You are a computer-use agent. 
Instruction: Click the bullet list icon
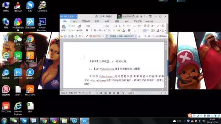click(135, 26)
